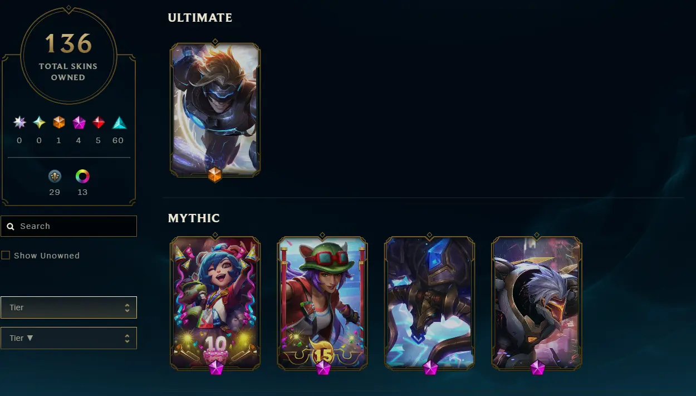Viewport: 696px width, 396px height.
Task: Click arrows on the upper Tier dropdown
Action: pyautogui.click(x=127, y=307)
